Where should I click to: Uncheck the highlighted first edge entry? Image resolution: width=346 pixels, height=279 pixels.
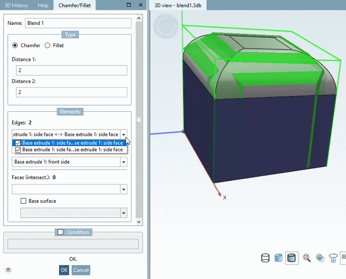click(18, 143)
